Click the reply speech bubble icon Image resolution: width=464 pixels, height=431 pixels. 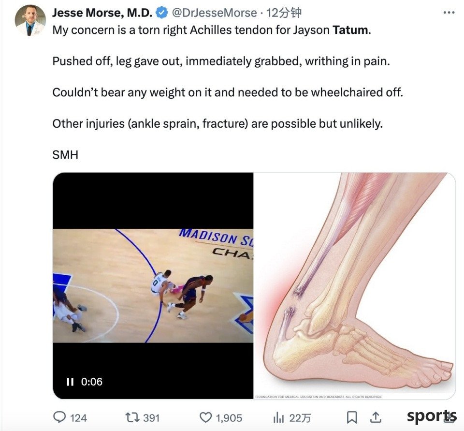pos(59,417)
